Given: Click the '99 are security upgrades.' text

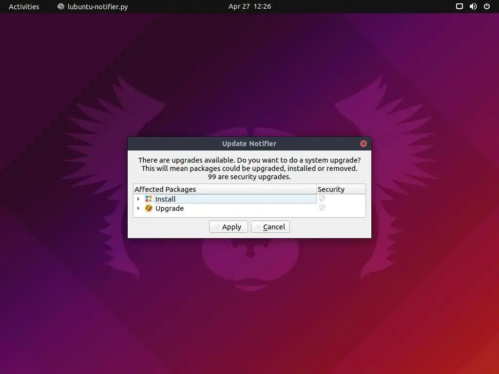Looking at the screenshot, I should (x=249, y=177).
